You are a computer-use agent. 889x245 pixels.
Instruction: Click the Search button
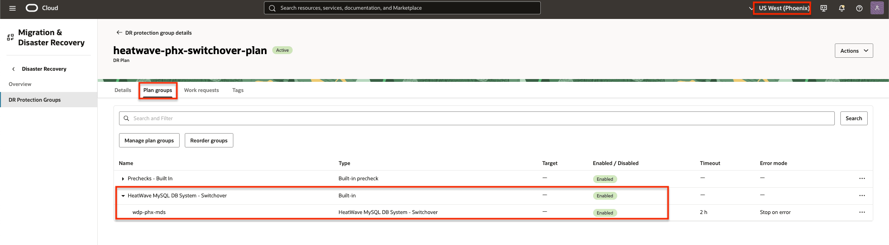click(x=854, y=118)
